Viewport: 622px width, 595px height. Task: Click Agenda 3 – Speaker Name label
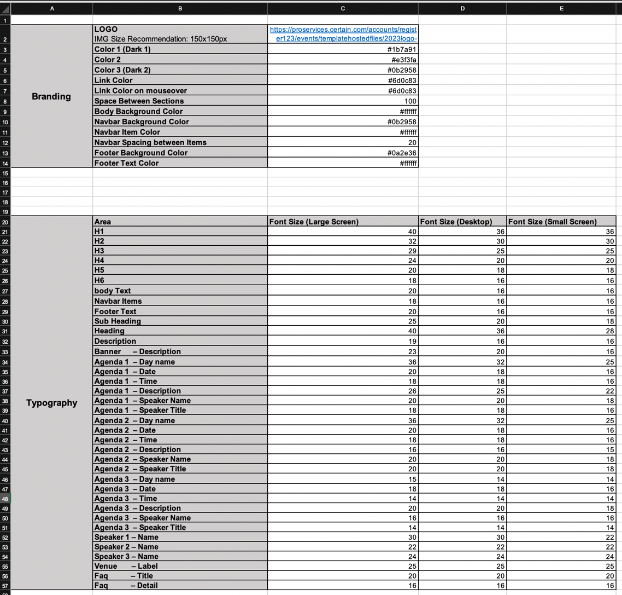[180, 518]
